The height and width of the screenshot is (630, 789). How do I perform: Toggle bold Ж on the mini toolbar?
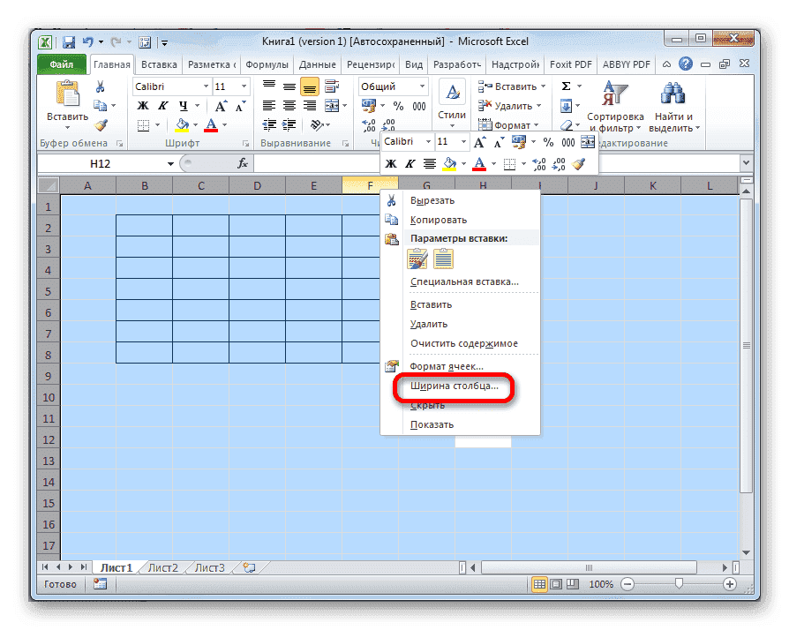pyautogui.click(x=392, y=163)
